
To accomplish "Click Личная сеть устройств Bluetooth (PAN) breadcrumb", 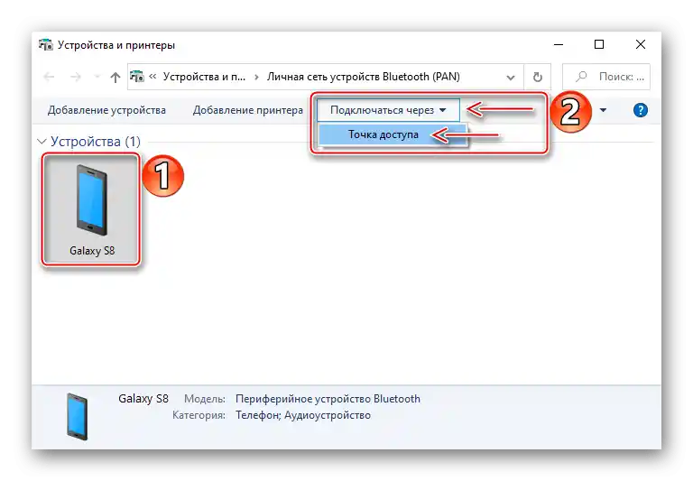I will point(364,77).
